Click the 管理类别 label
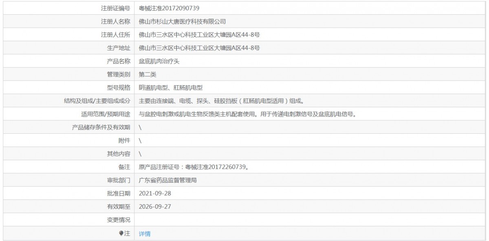489x241 pixels. click(x=119, y=74)
